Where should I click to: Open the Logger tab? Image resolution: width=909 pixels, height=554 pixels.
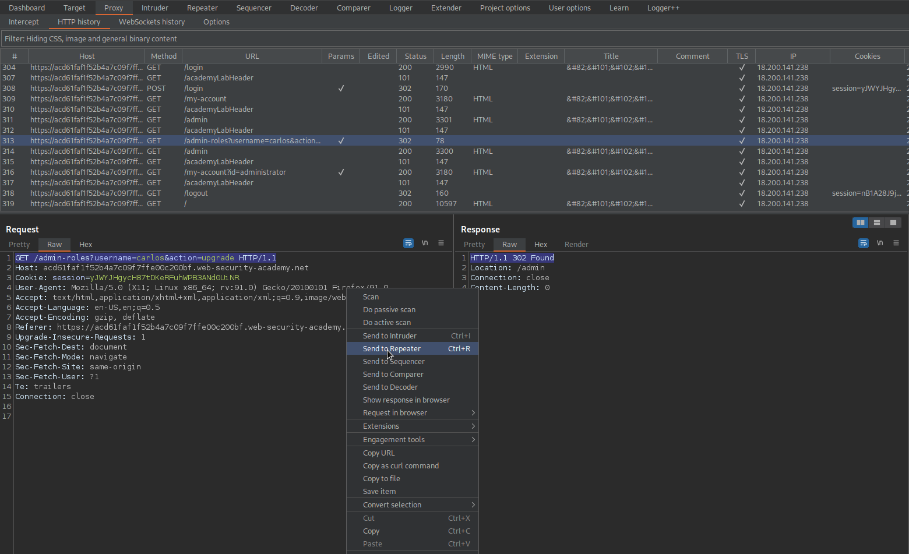point(401,8)
